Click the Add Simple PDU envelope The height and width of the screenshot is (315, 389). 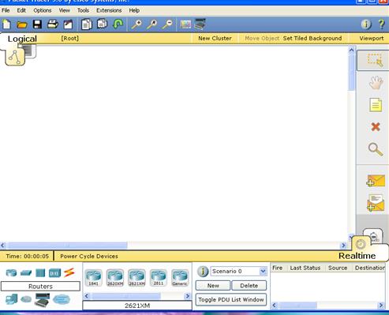(376, 181)
